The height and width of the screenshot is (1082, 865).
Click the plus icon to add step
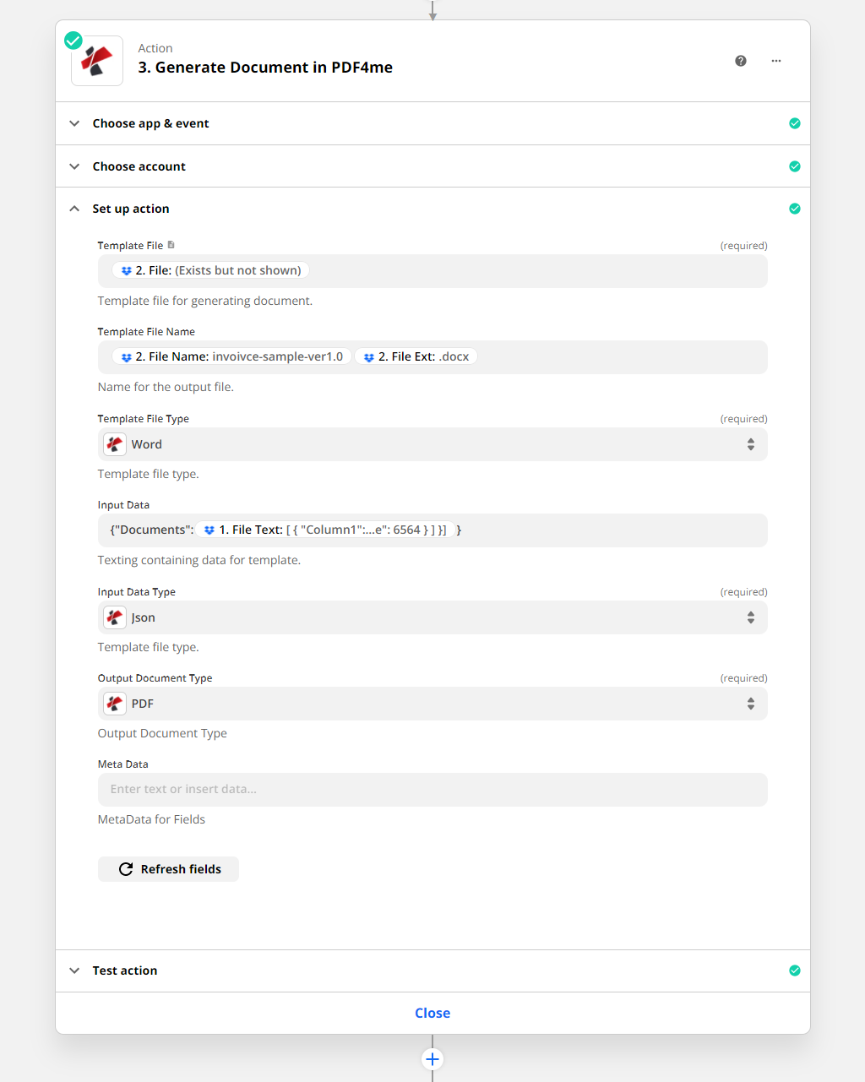pos(432,1059)
